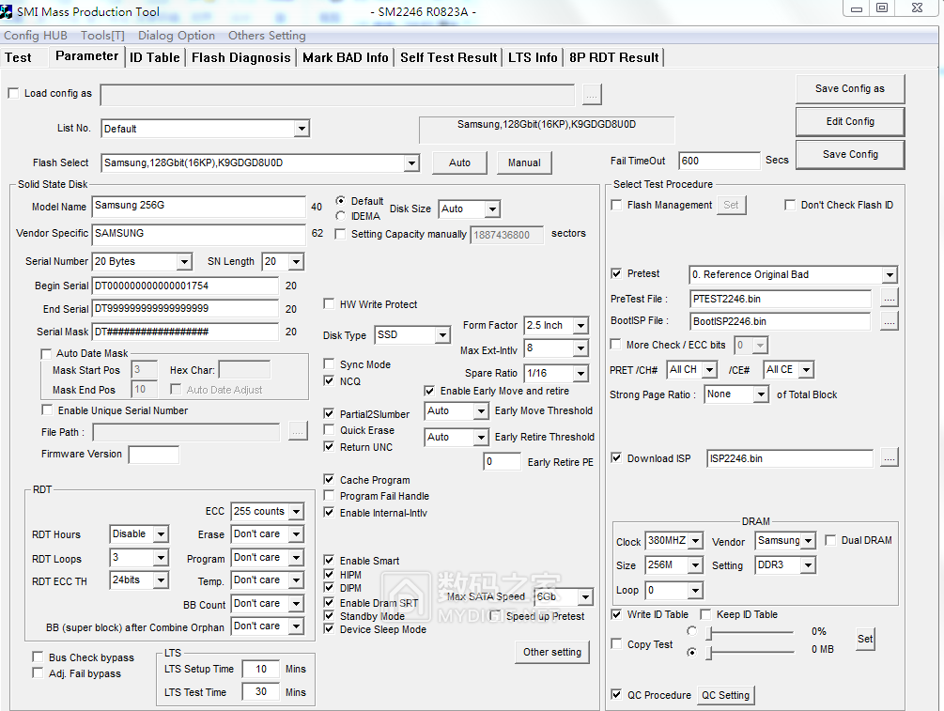Toggle the NCQ checkbox

click(x=329, y=381)
